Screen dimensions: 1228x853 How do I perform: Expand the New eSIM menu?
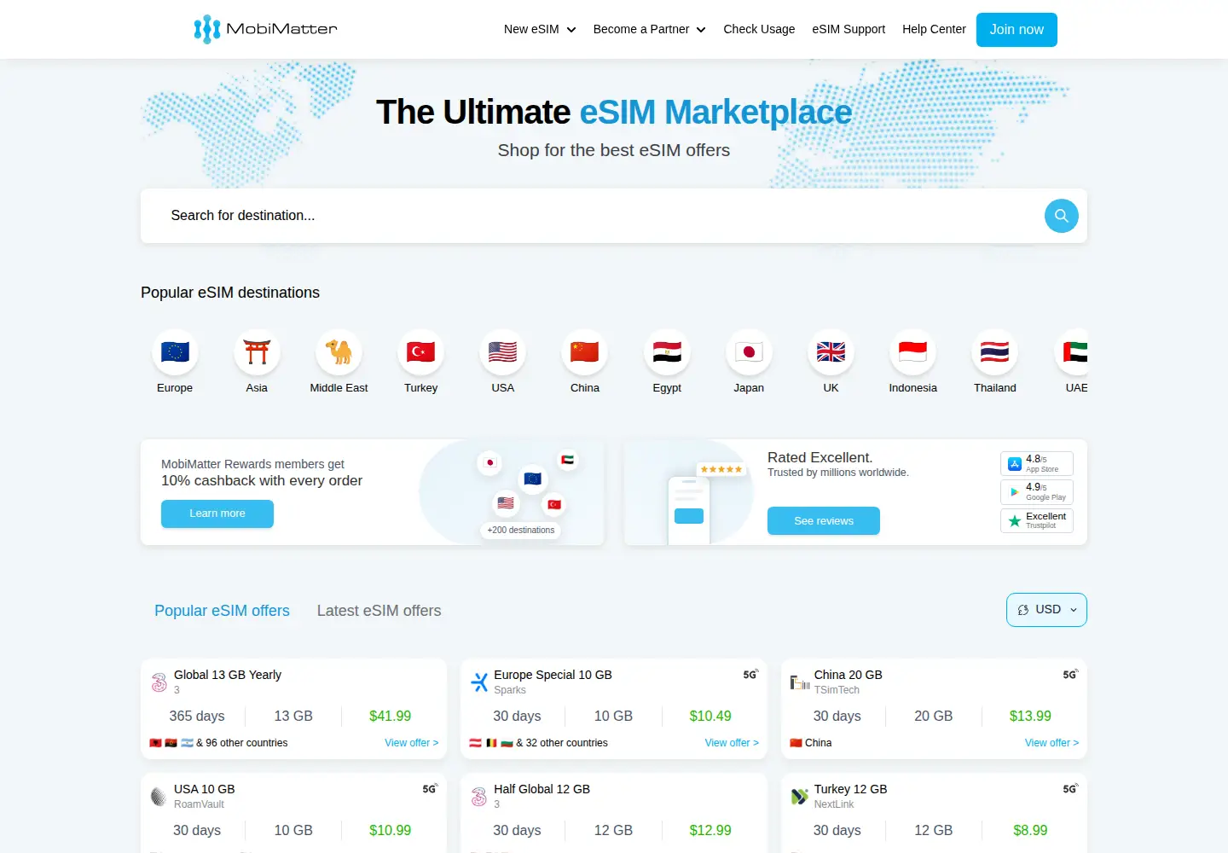click(540, 29)
